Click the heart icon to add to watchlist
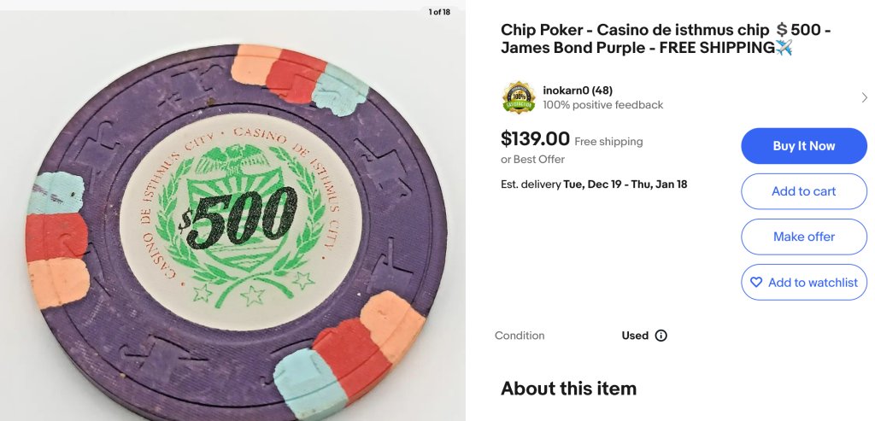Viewport: 875px width, 421px height. click(755, 282)
